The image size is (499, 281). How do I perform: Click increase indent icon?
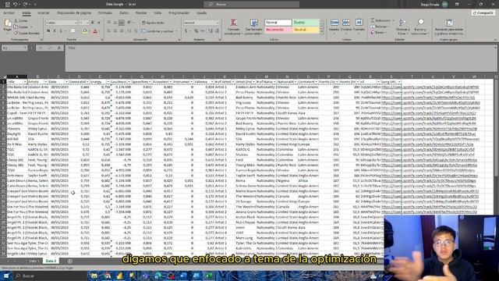[135, 31]
